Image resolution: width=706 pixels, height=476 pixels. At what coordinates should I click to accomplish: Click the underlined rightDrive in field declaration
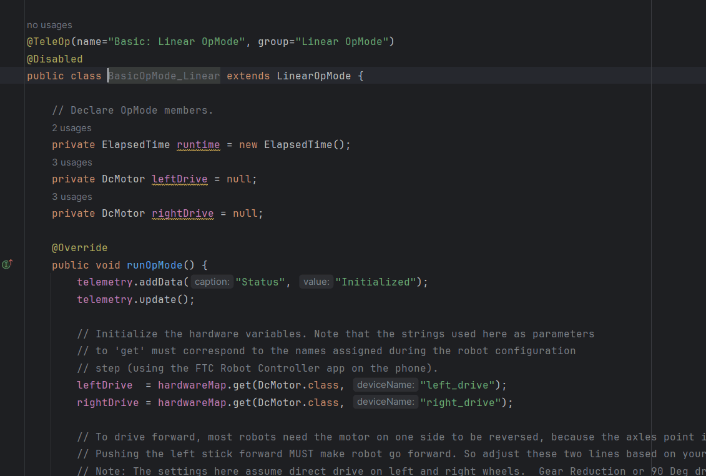point(183,214)
